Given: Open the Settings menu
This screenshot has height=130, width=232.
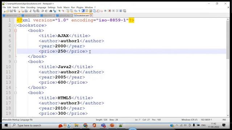Looking at the screenshot, I should (x=51, y=7).
